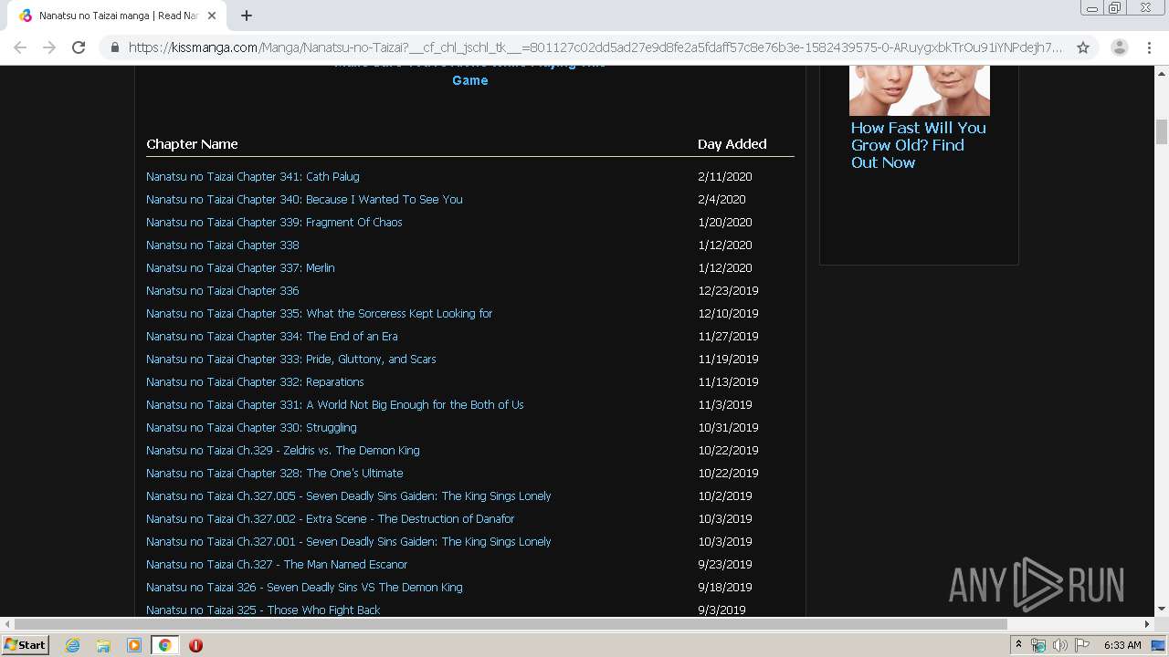
Task: Open a new tab with plus icon
Action: pyautogui.click(x=247, y=16)
